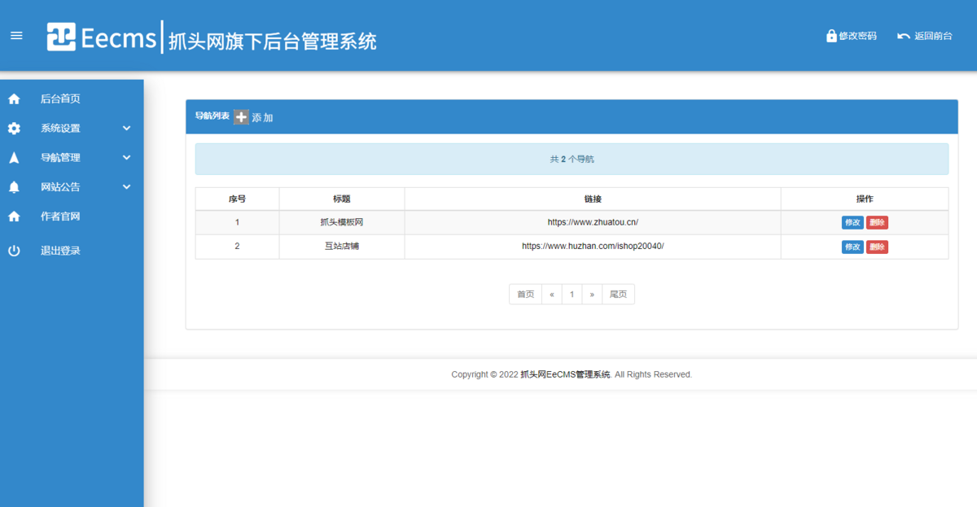Viewport: 977px width, 507px height.
Task: Toggle the hamburger menu icon
Action: click(16, 36)
